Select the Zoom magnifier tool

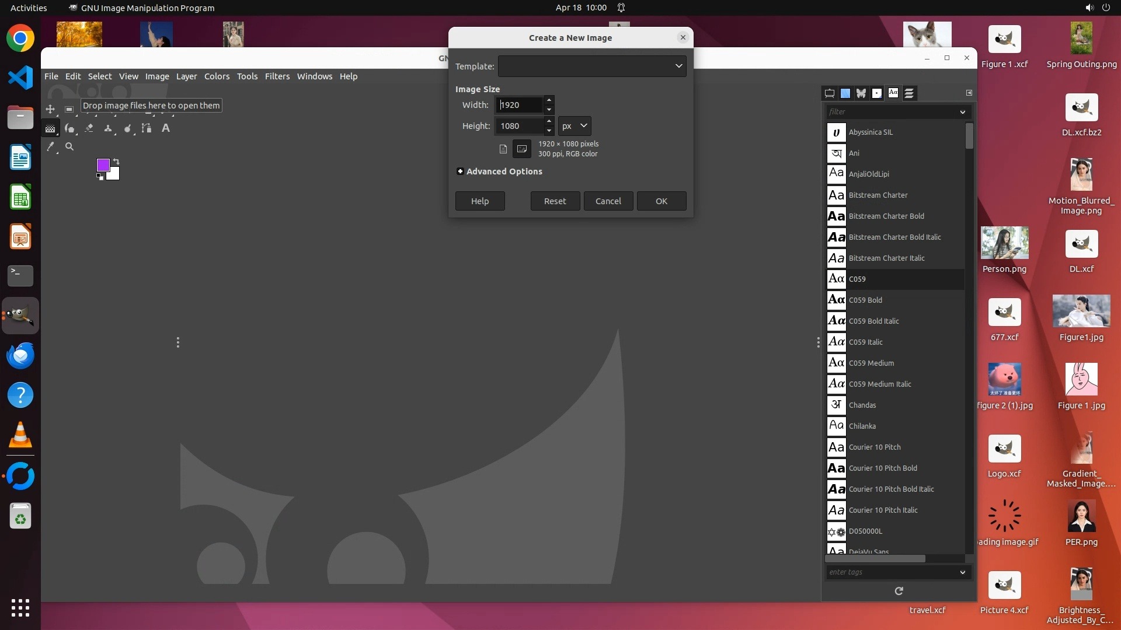click(69, 146)
